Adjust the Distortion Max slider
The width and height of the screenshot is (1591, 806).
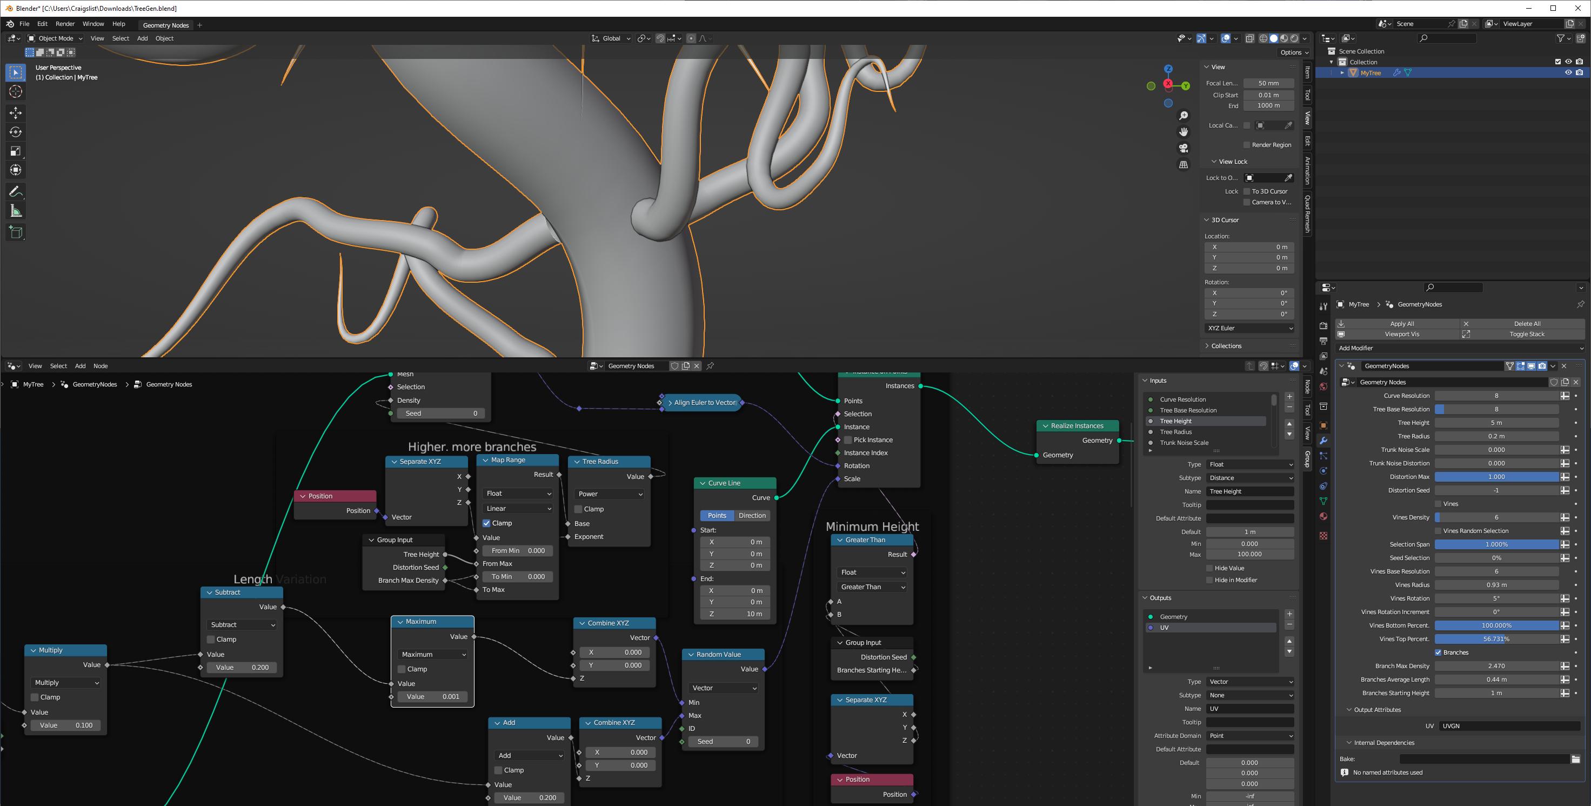pos(1496,477)
